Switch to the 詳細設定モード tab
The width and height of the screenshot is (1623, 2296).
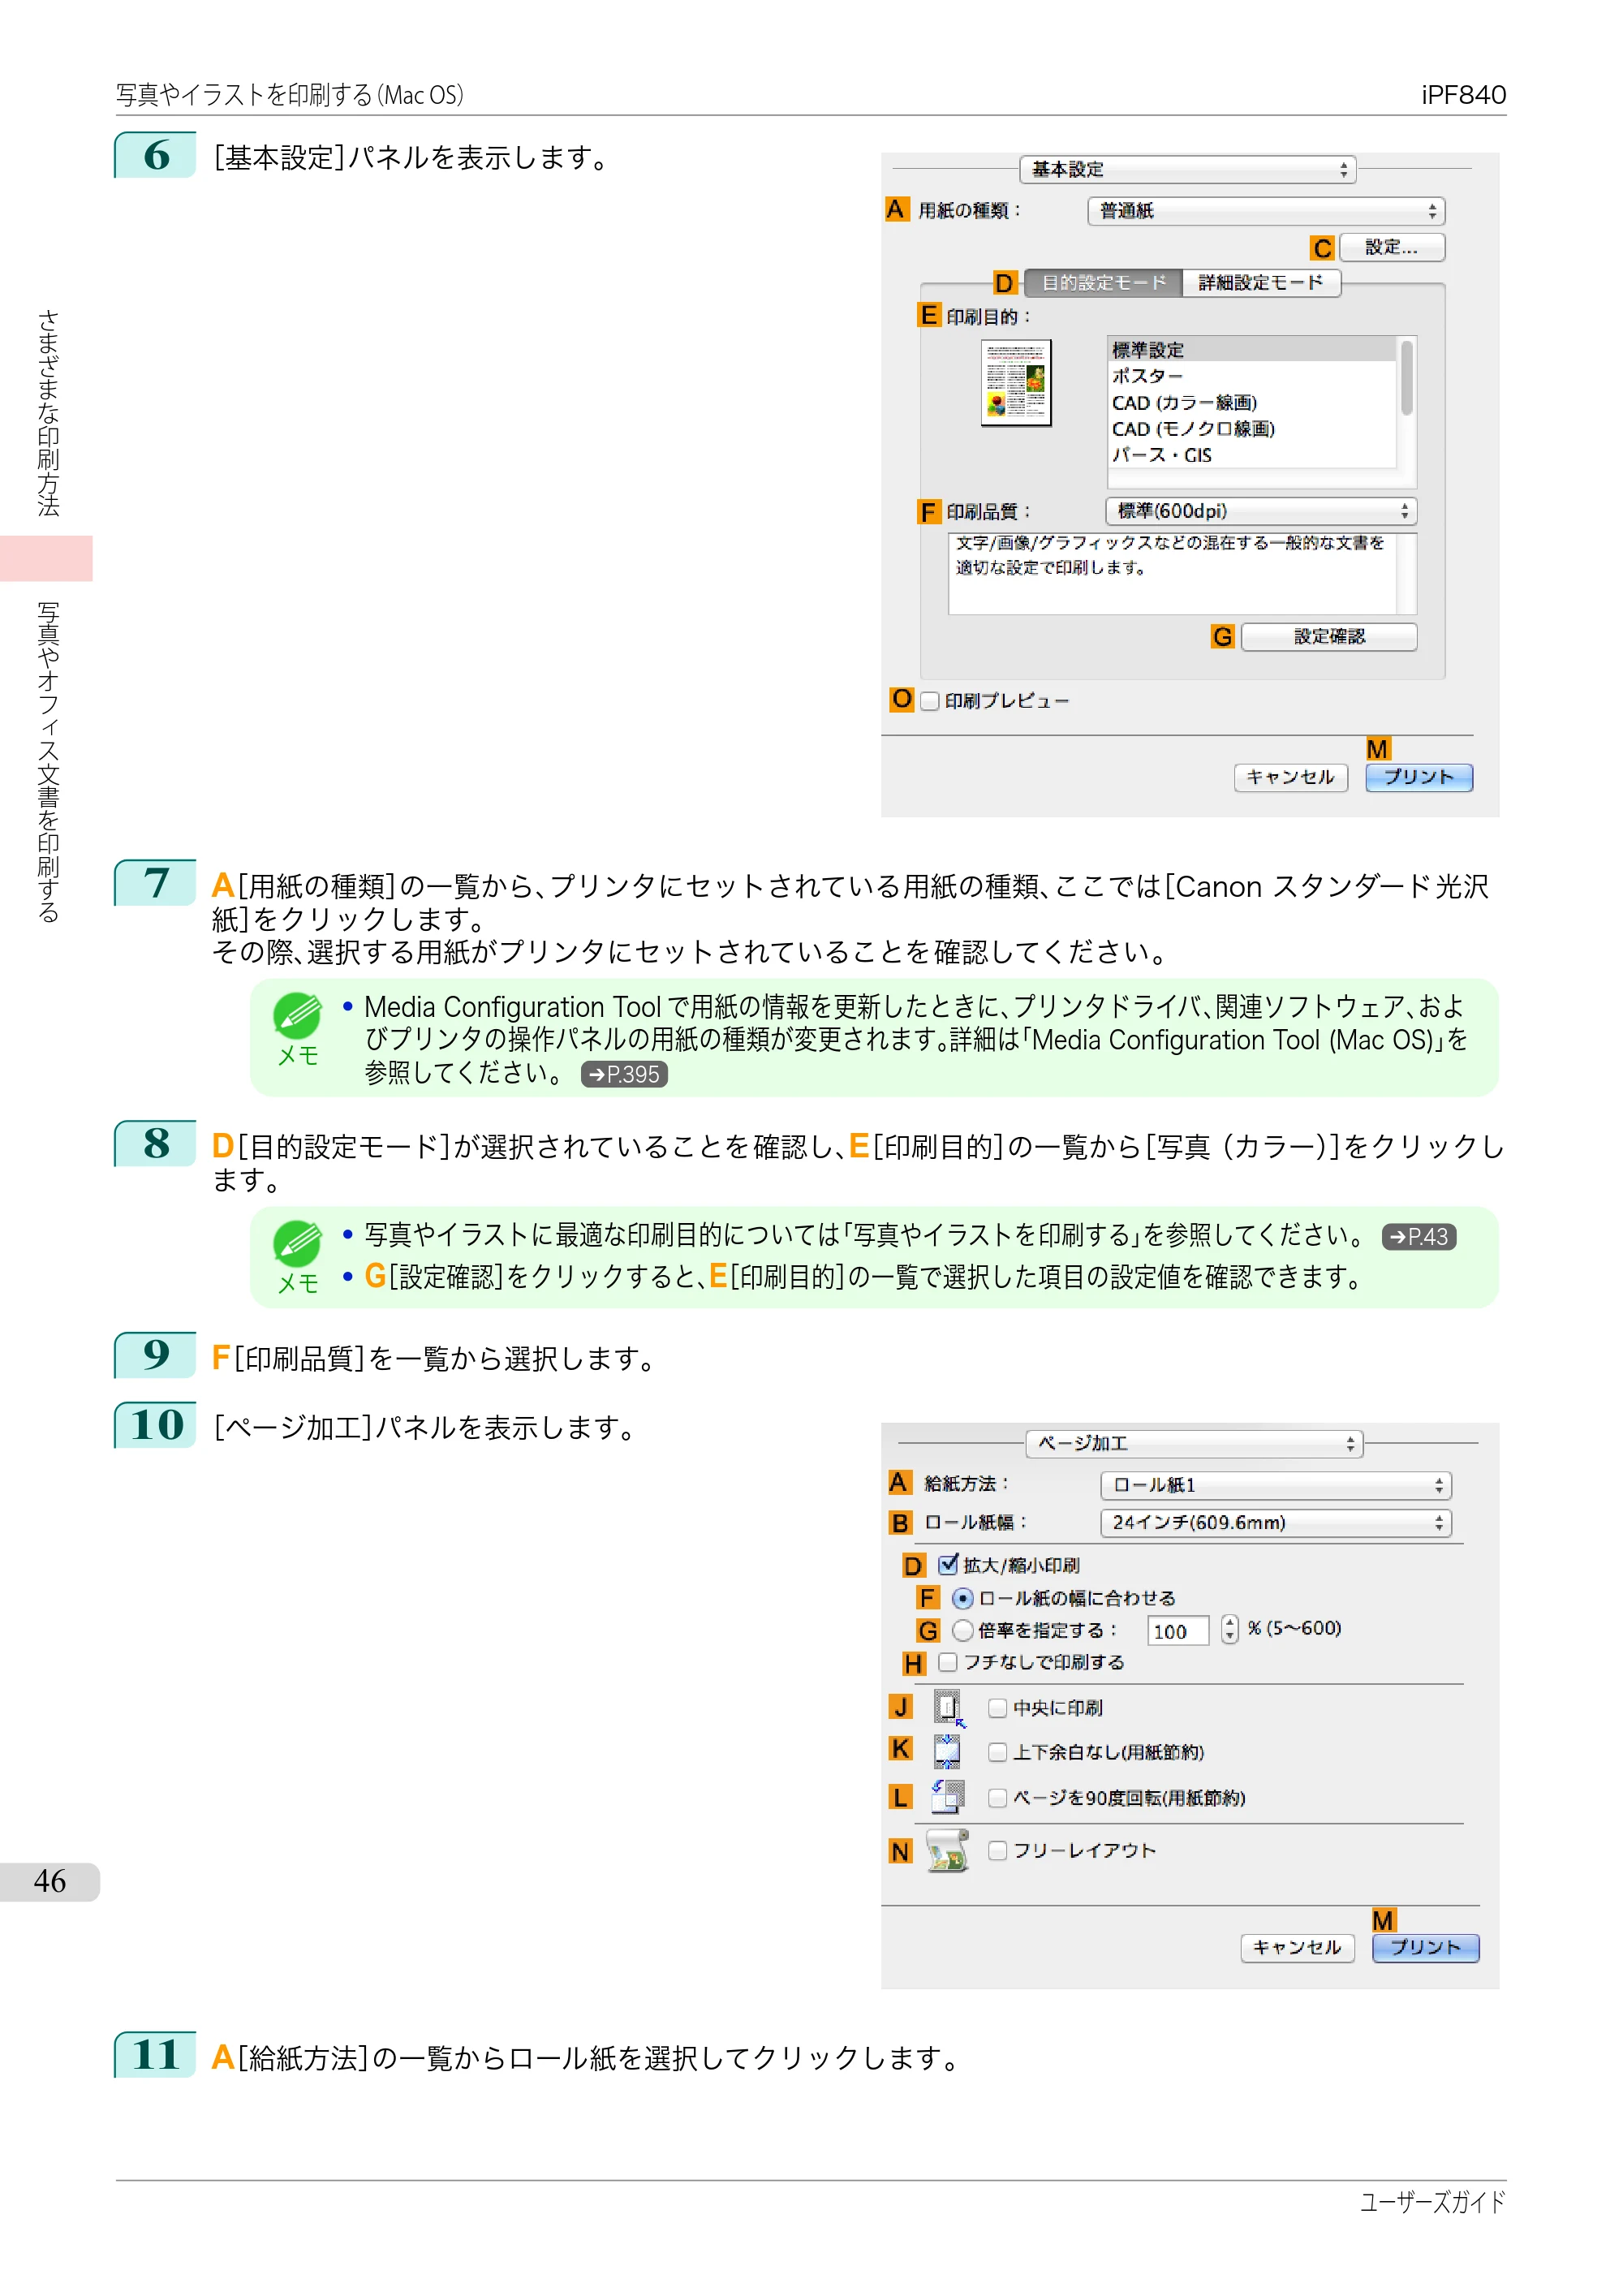pos(1261,283)
